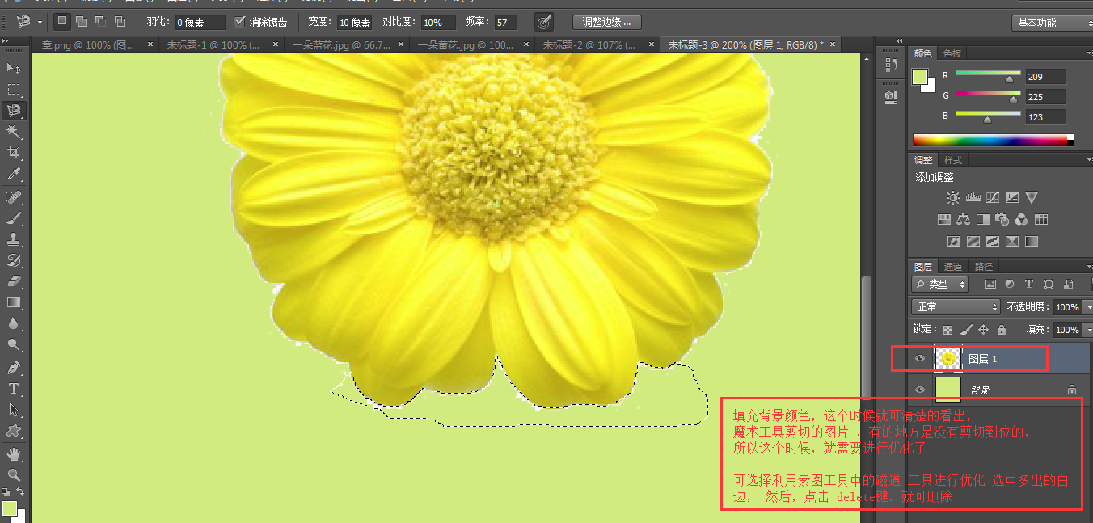Image resolution: width=1093 pixels, height=523 pixels.
Task: Click the R color slider
Action: tap(987, 77)
